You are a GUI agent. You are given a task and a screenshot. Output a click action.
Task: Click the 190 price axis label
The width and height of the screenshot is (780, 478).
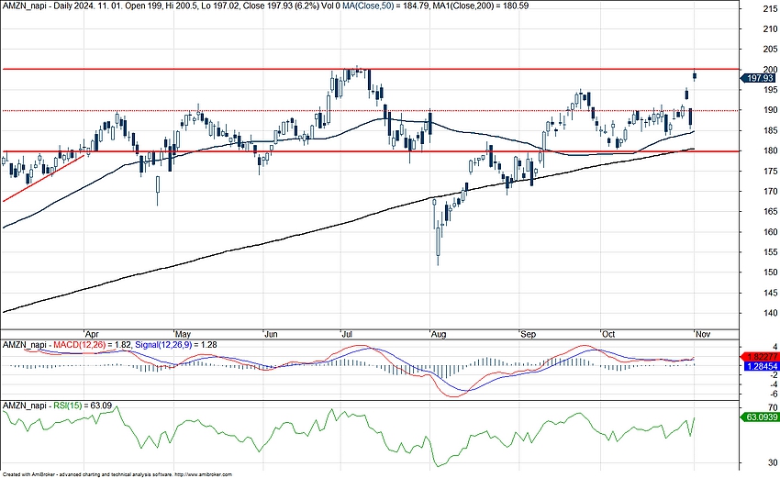coord(770,110)
